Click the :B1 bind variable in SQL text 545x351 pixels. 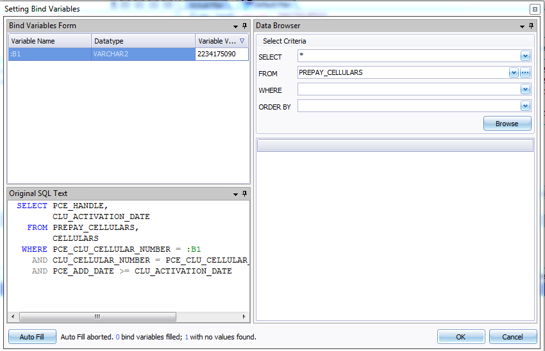click(x=194, y=249)
